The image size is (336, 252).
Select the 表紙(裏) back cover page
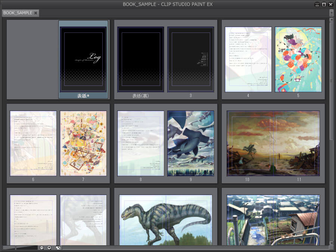pos(141,59)
